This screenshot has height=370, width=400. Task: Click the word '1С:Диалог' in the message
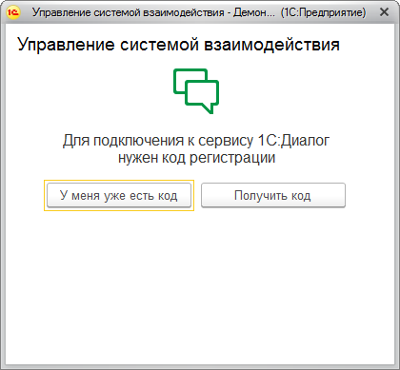point(293,140)
